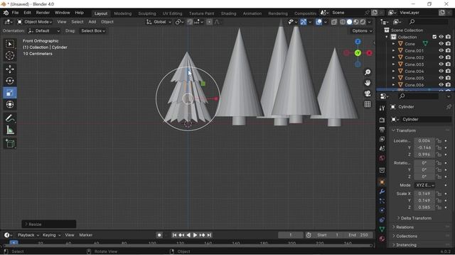Hide Cone.001 in viewport
This screenshot has height=255, width=455.
point(441,50)
